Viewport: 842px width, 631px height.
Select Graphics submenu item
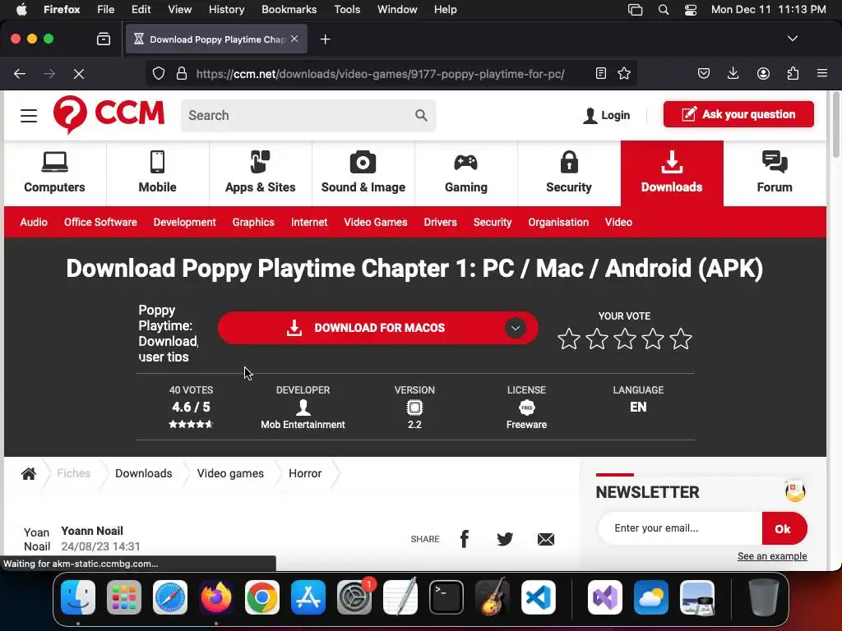(x=253, y=222)
